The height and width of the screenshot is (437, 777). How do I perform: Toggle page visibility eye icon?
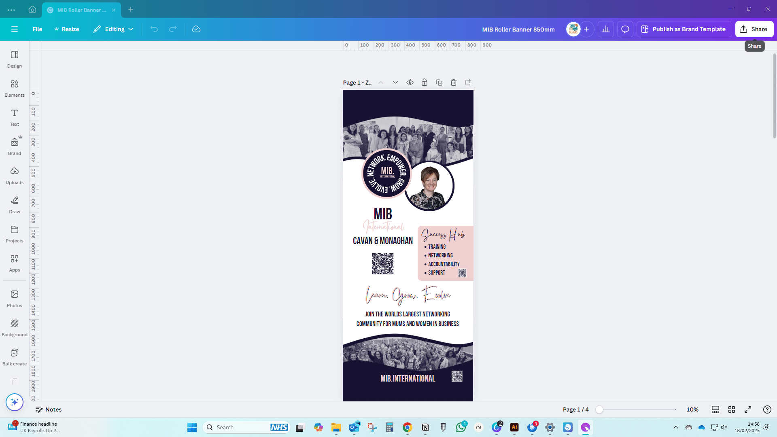coord(410,83)
